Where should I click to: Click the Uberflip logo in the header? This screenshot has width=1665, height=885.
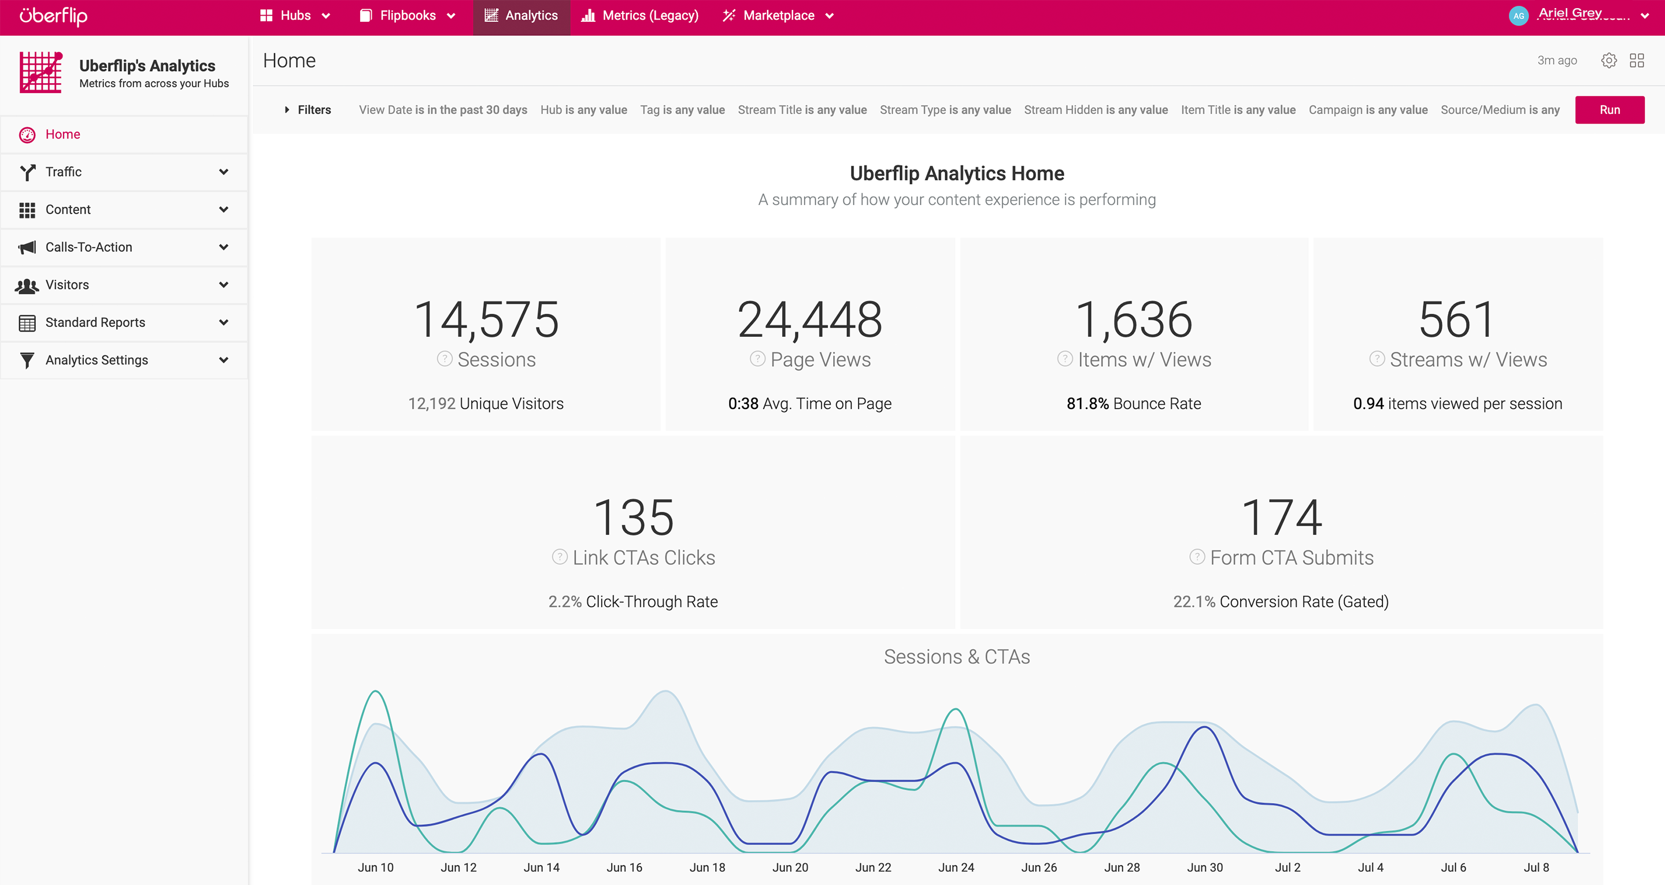pos(53,16)
